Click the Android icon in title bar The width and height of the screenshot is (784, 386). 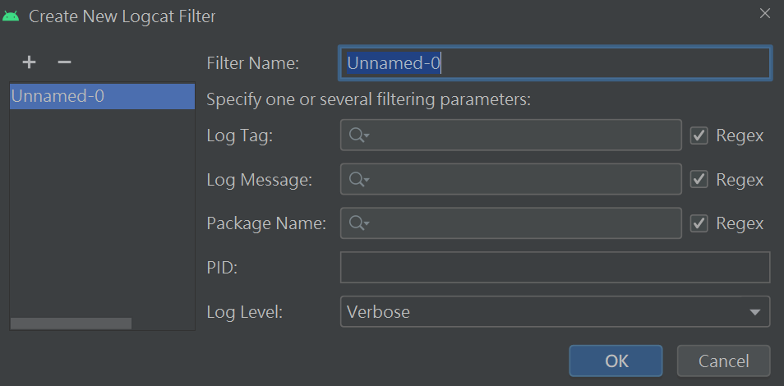tap(12, 16)
